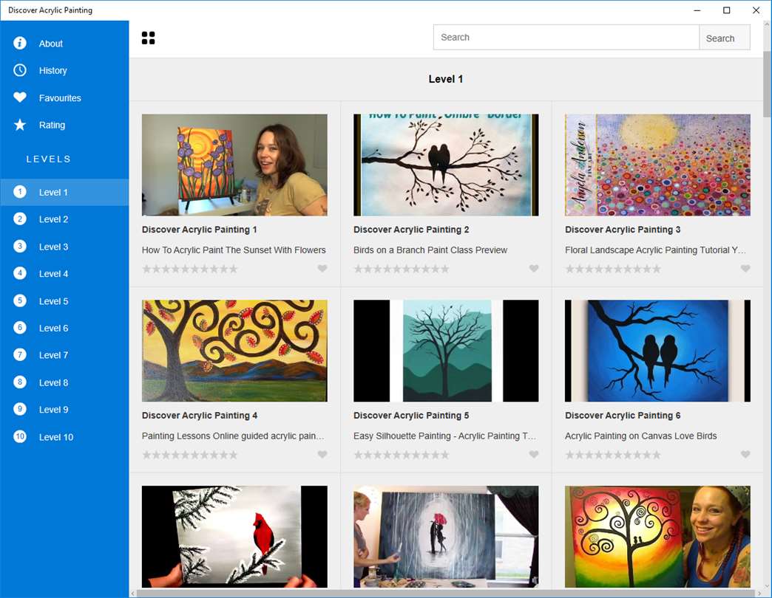The width and height of the screenshot is (772, 598).
Task: Favourite Discover Acrylic Painting 2 with heart
Action: 534,268
